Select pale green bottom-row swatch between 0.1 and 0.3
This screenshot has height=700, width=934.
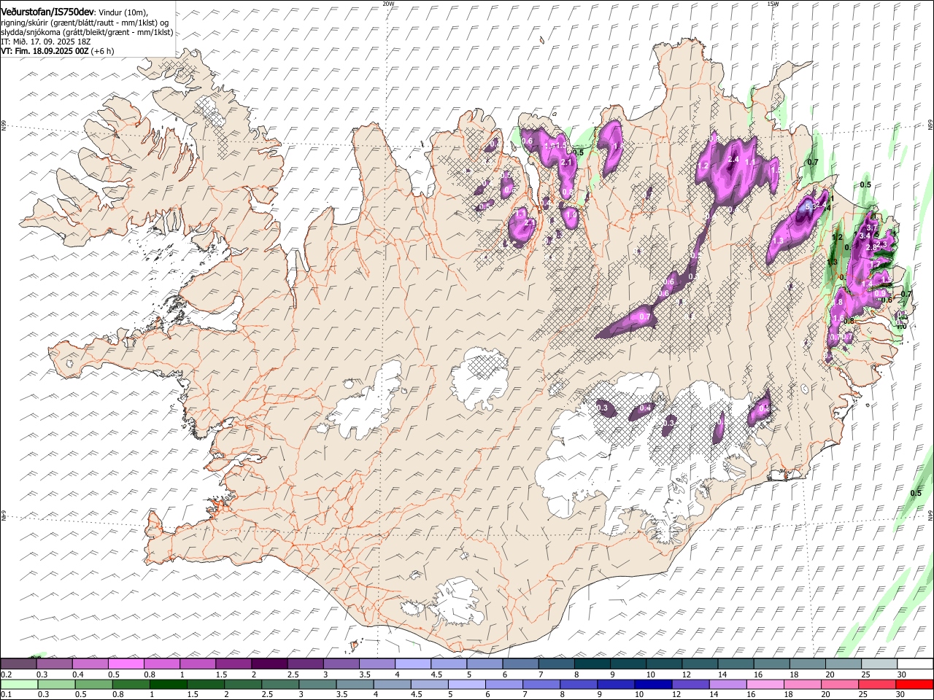(x=18, y=685)
